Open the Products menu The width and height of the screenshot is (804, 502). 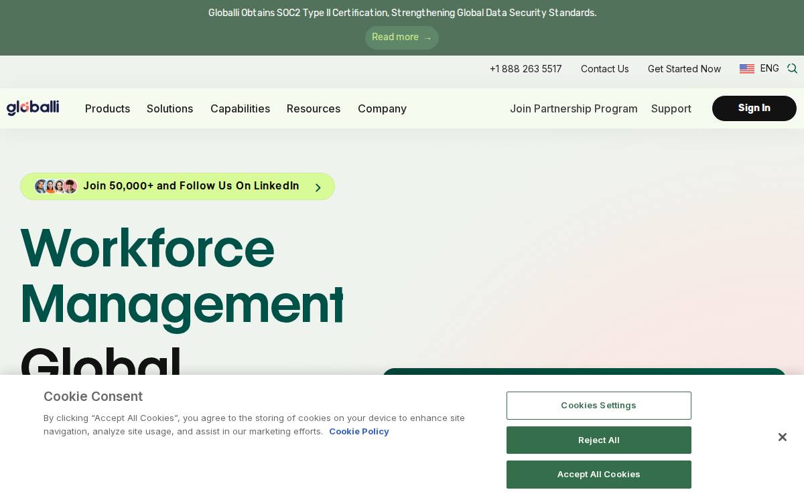pyautogui.click(x=107, y=108)
